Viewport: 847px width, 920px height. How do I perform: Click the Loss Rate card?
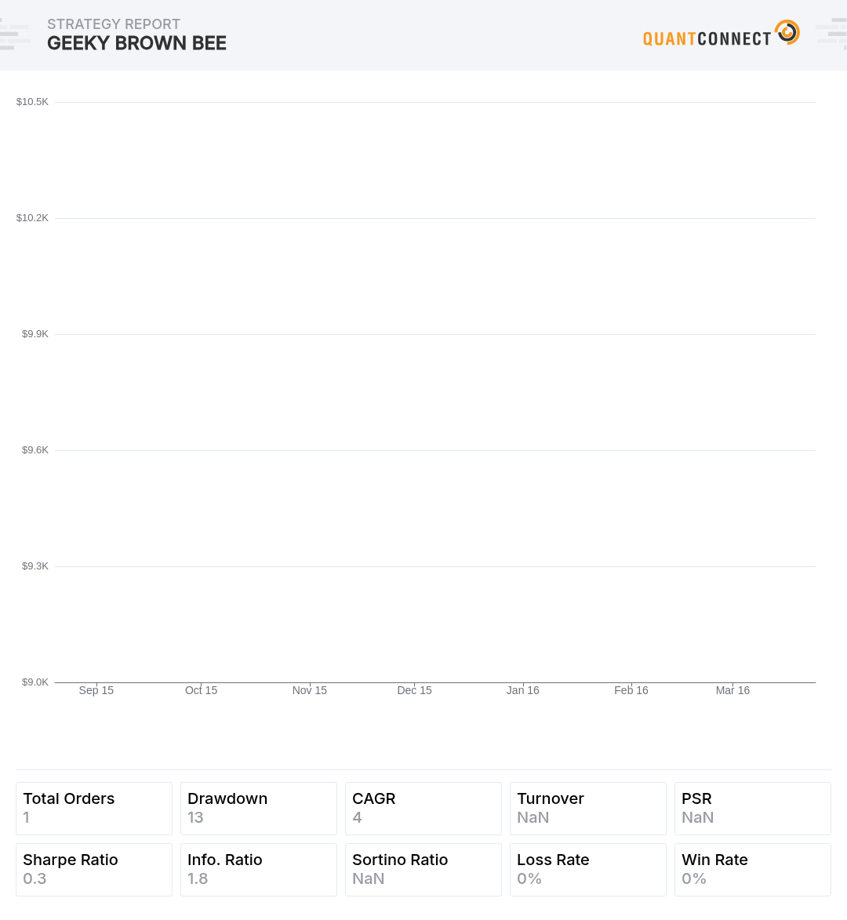[x=588, y=870]
